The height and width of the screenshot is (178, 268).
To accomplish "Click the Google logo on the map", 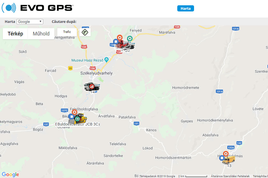I will pyautogui.click(x=10, y=174).
